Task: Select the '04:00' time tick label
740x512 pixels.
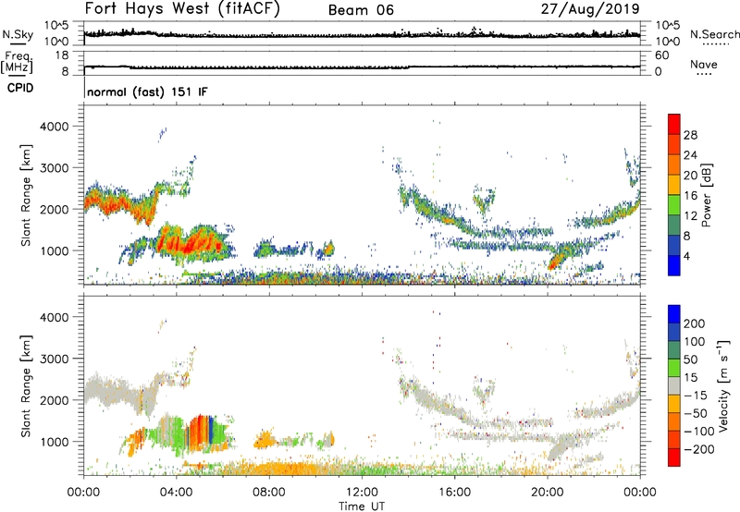Action: point(176,493)
